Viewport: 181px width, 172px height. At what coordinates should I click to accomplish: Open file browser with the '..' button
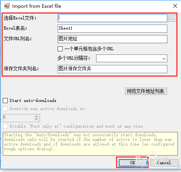pyautogui.click(x=172, y=18)
